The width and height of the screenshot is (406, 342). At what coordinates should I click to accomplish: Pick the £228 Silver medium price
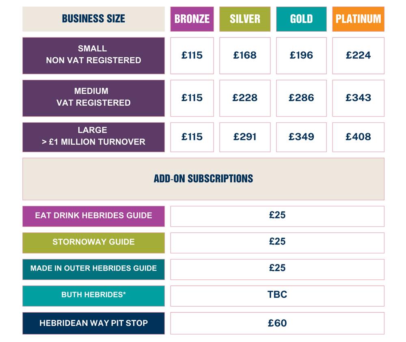click(245, 98)
